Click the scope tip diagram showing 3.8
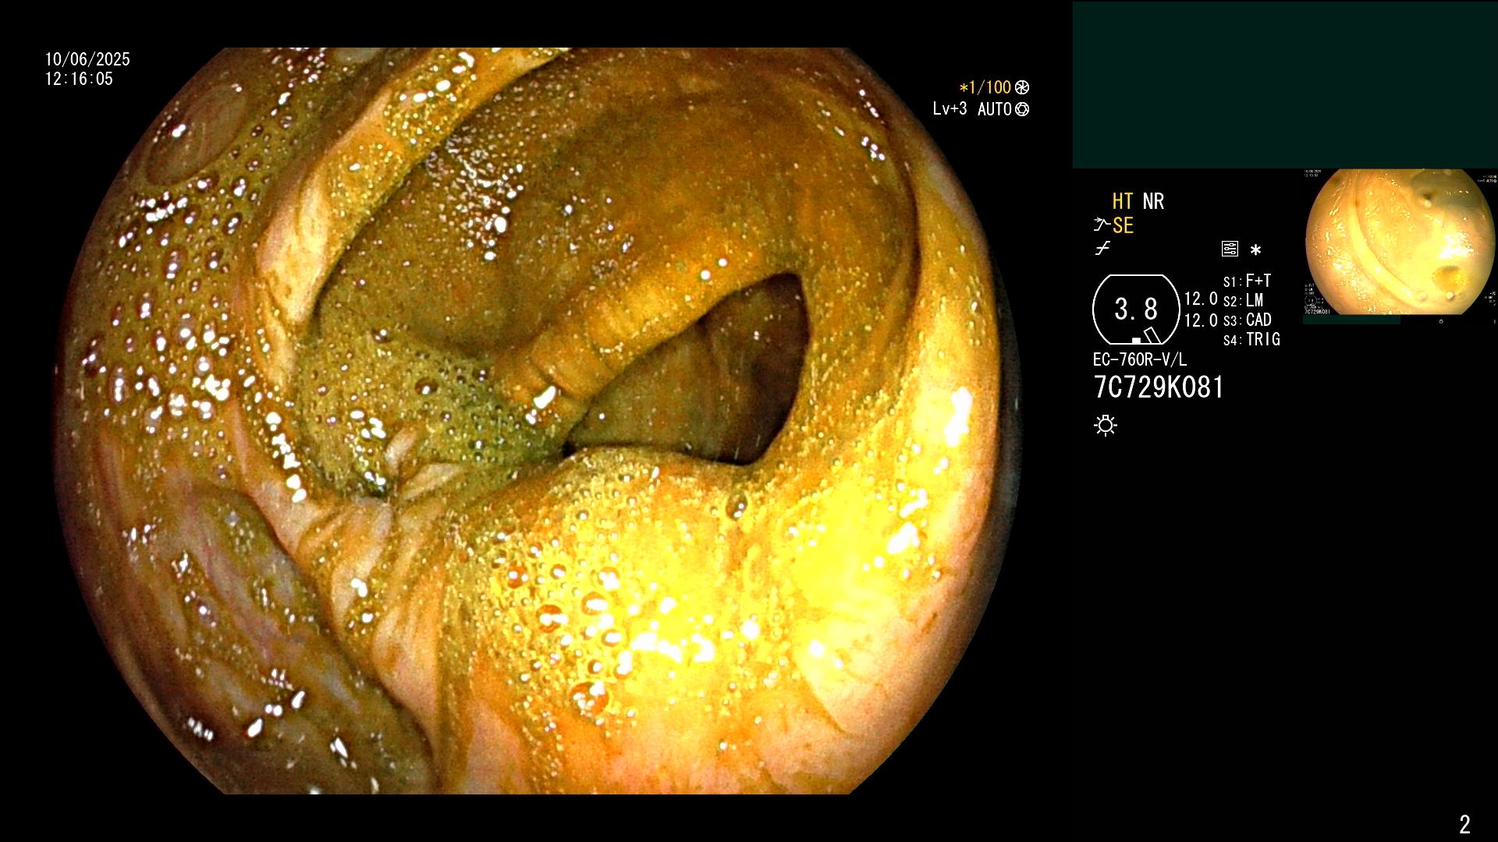The height and width of the screenshot is (842, 1498). click(x=1136, y=310)
